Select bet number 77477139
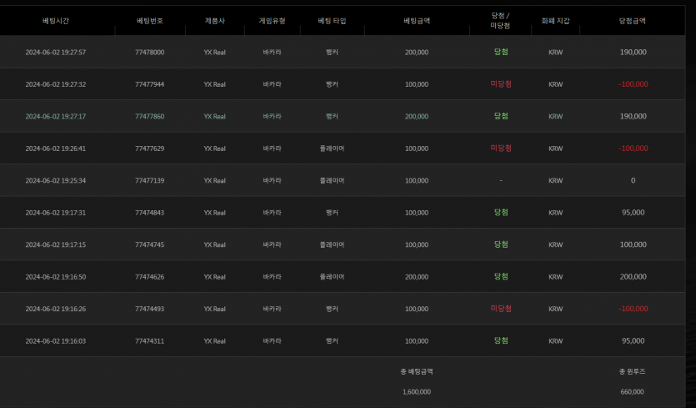The height and width of the screenshot is (408, 696). tap(149, 180)
